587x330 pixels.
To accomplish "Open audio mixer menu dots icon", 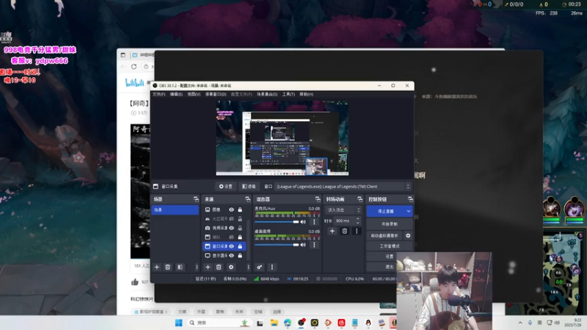I will 272,267.
